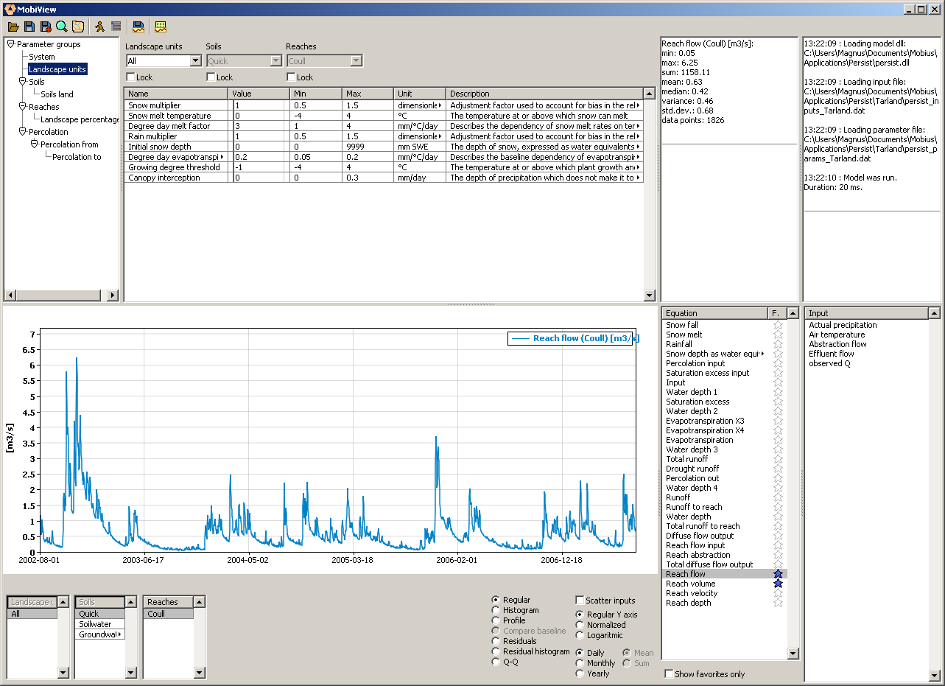Image resolution: width=945 pixels, height=686 pixels.
Task: Click the magnifying glass search icon
Action: (62, 27)
